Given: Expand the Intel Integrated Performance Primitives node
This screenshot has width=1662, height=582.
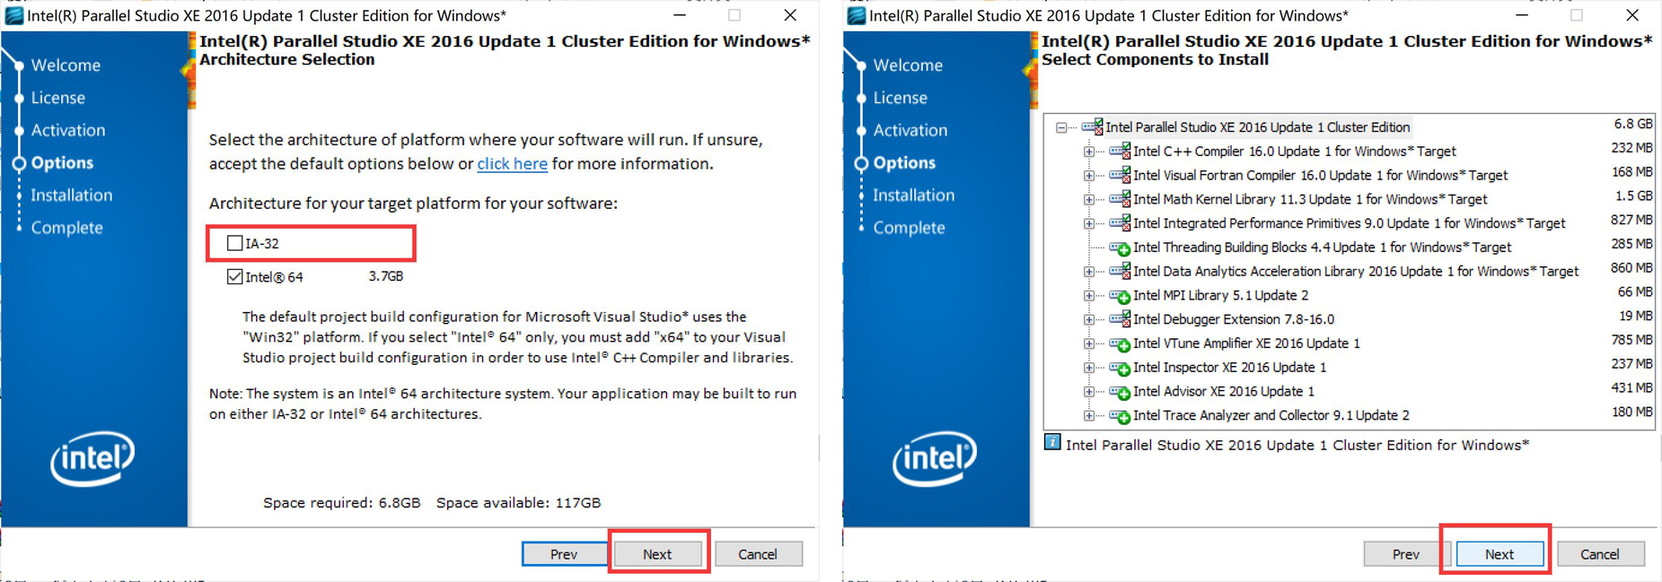Looking at the screenshot, I should point(1089,224).
